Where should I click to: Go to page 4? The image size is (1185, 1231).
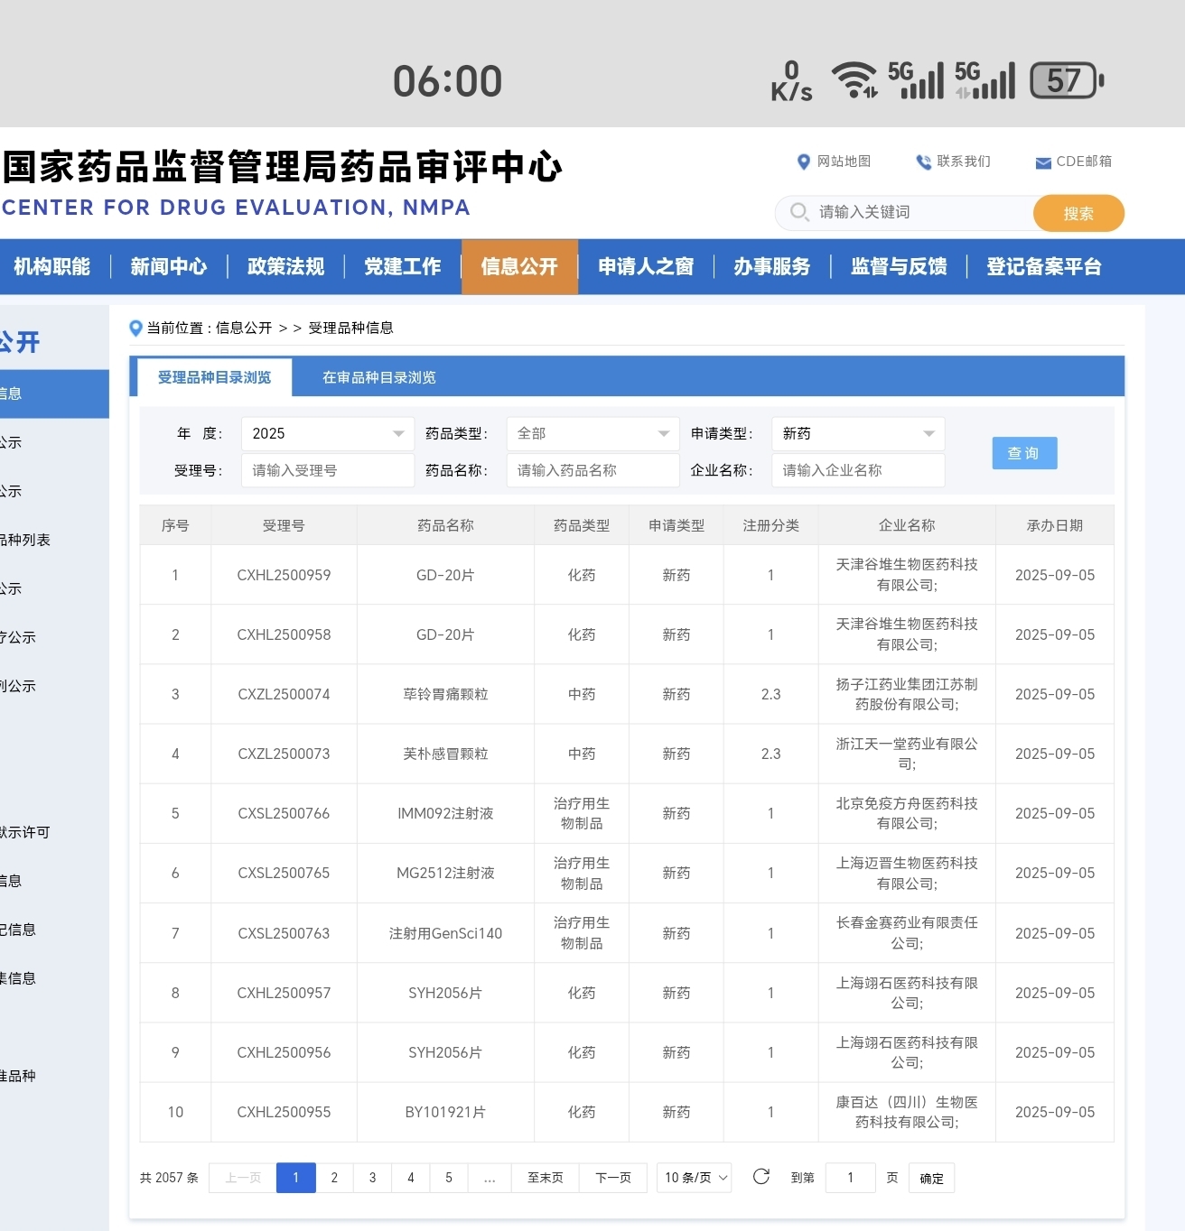point(411,1178)
